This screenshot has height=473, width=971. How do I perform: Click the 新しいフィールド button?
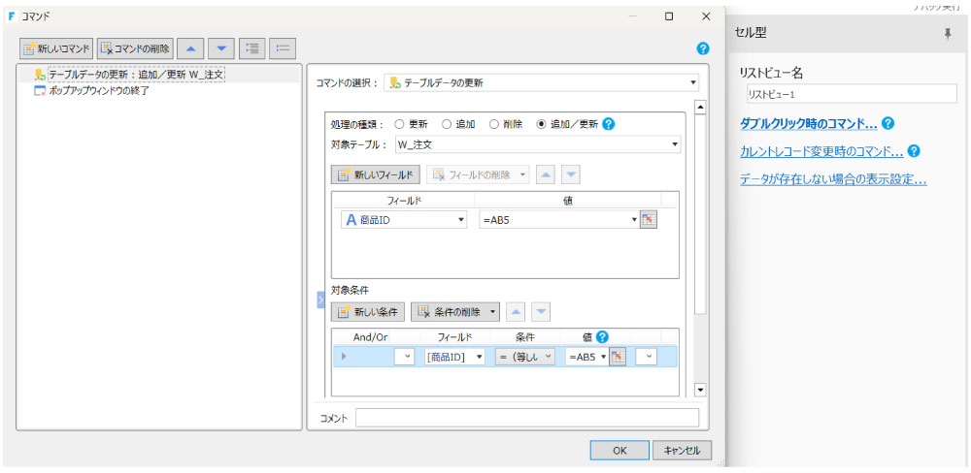(376, 175)
